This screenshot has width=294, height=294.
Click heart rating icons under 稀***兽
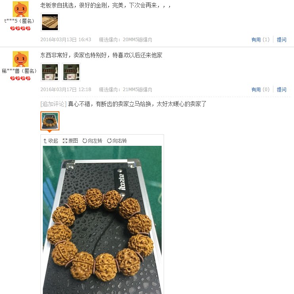click(x=21, y=78)
